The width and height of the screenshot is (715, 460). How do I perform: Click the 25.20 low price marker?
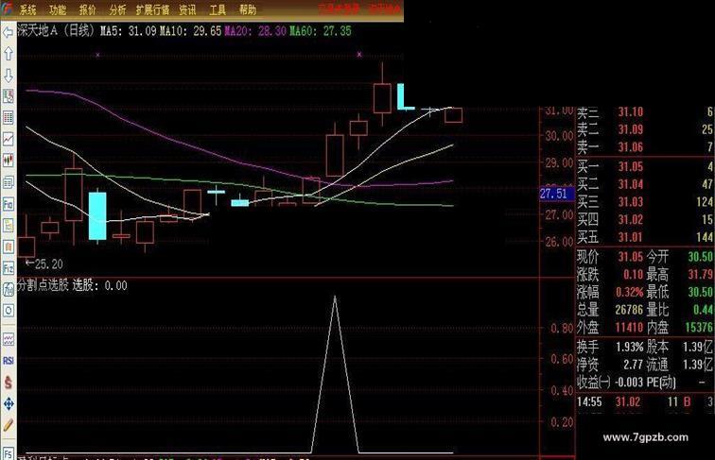click(x=44, y=264)
